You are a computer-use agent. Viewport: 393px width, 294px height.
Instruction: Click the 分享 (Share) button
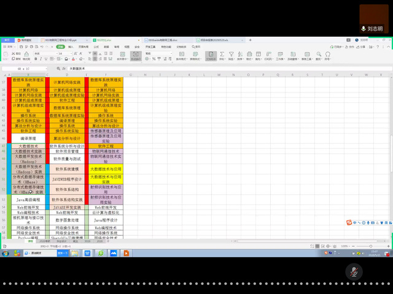pyautogui.click(x=362, y=47)
